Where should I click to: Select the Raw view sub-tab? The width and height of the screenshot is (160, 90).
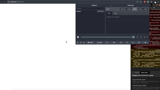pos(115,13)
